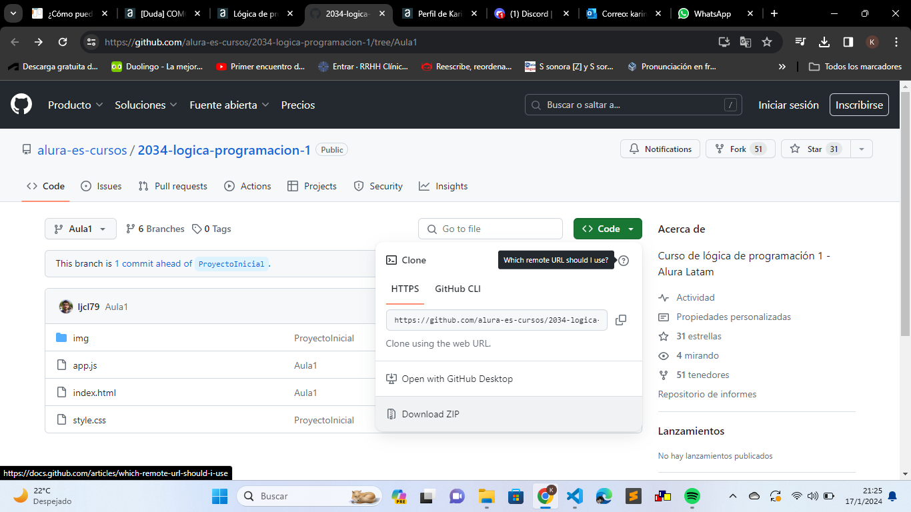Click the Google Translate icon in the address bar
Viewport: 911px width, 512px height.
[746, 42]
